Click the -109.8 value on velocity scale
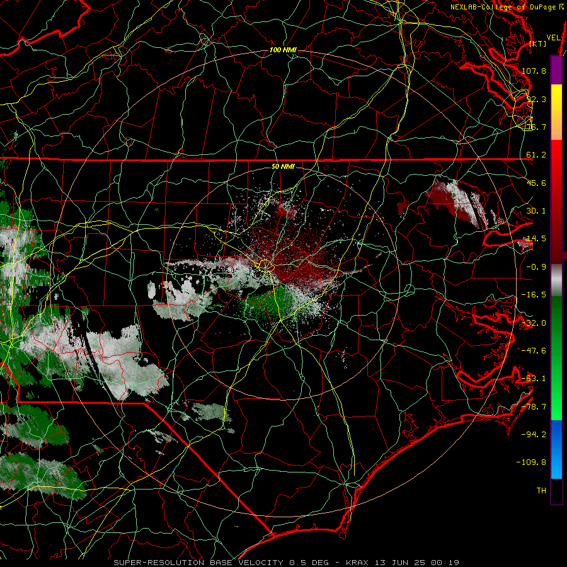 click(532, 462)
